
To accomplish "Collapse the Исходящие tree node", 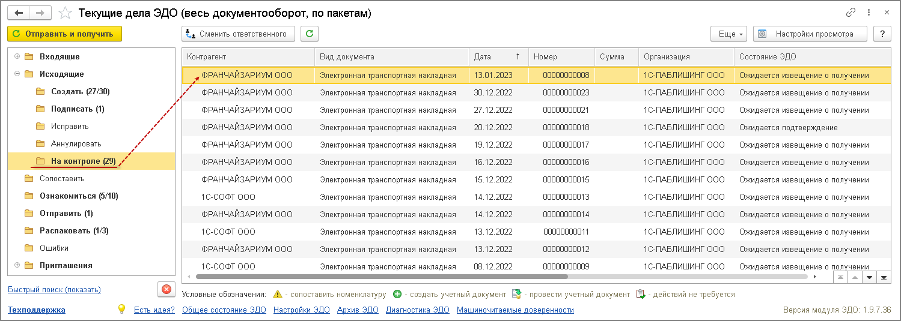I will [x=16, y=74].
